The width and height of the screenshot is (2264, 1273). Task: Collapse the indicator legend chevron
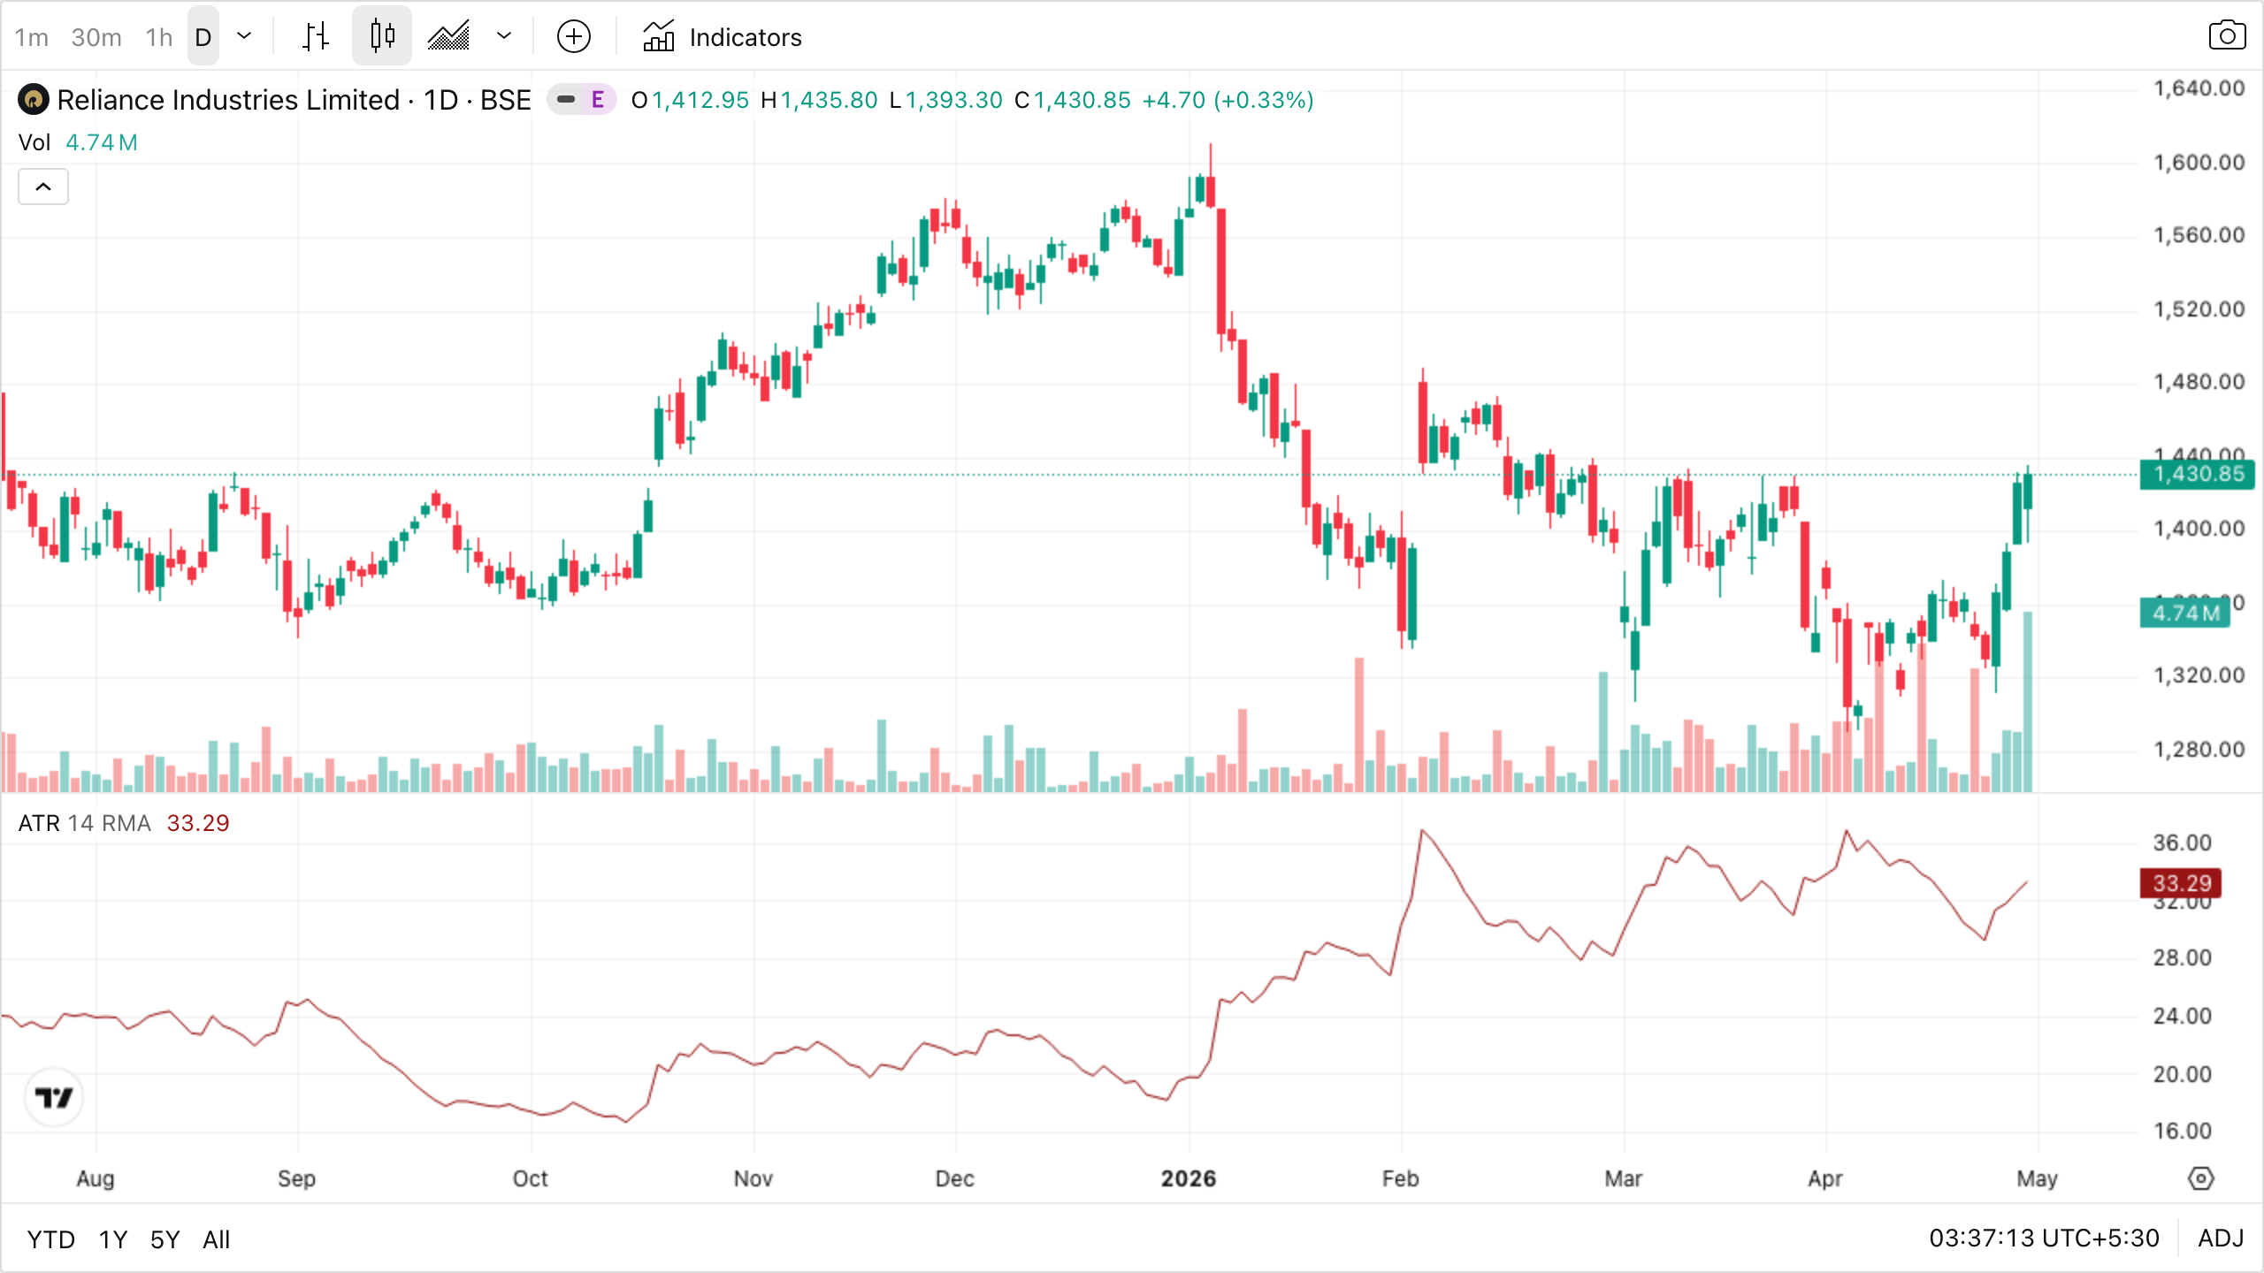click(43, 187)
